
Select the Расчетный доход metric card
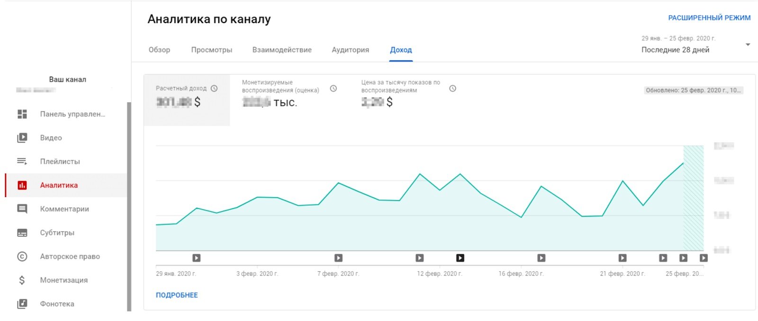point(187,100)
